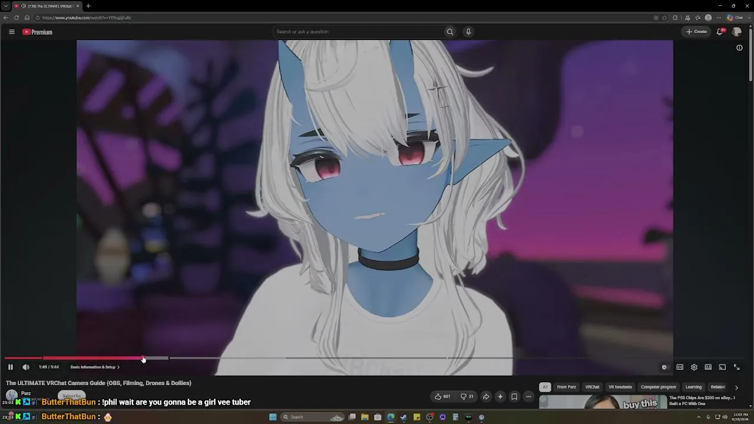This screenshot has width=754, height=424.
Task: Show hidden system tray icons chevron
Action: tap(699, 417)
